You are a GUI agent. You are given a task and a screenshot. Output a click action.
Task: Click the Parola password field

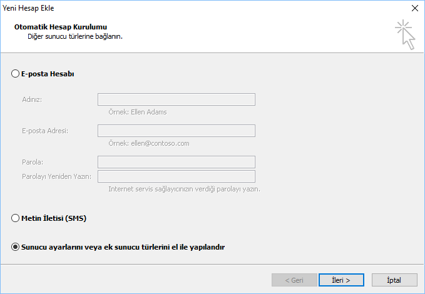pyautogui.click(x=176, y=162)
